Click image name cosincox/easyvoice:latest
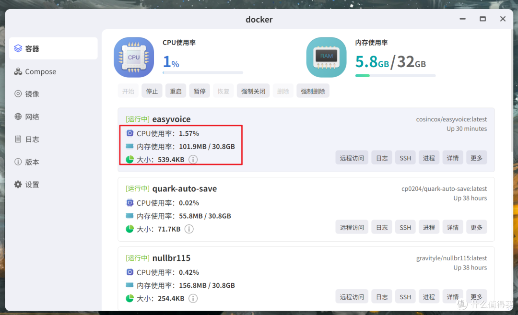Image resolution: width=518 pixels, height=315 pixels. [x=451, y=119]
